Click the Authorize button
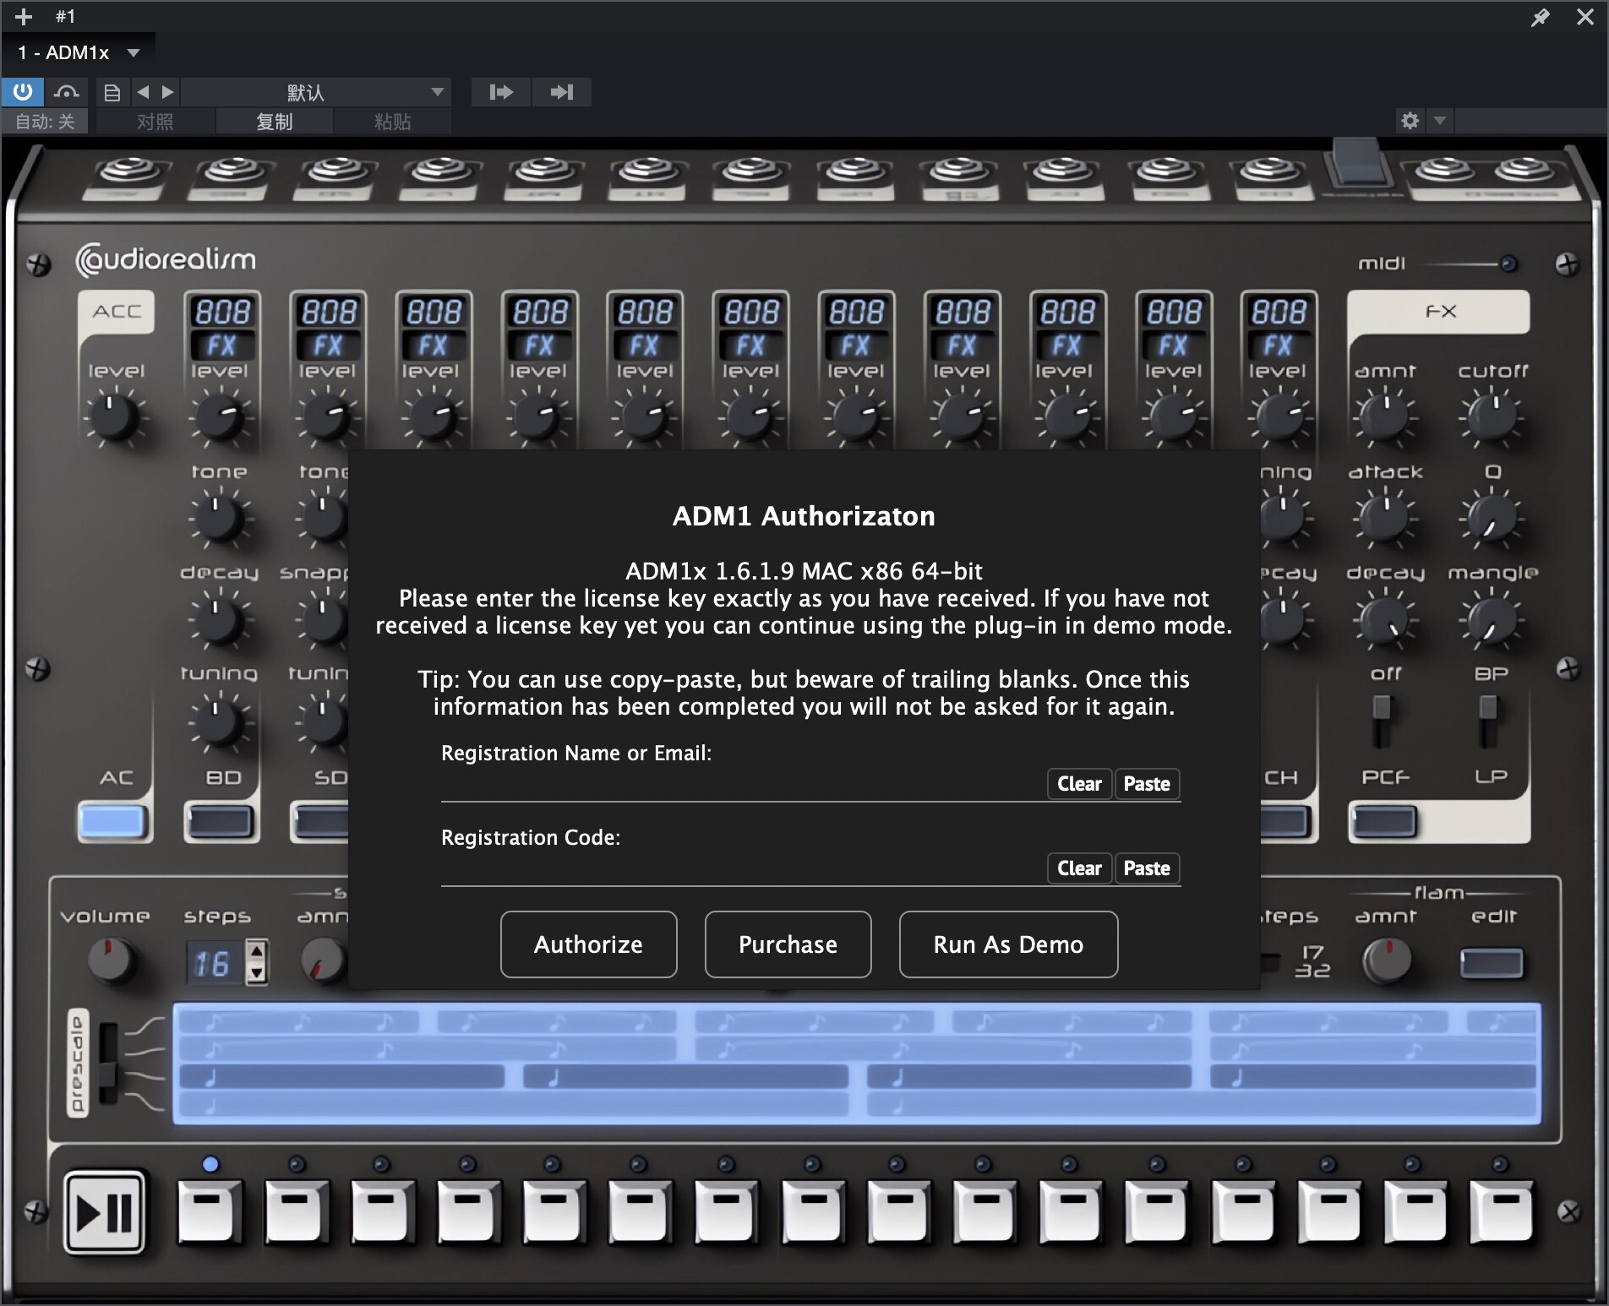Image resolution: width=1609 pixels, height=1306 pixels. click(588, 944)
